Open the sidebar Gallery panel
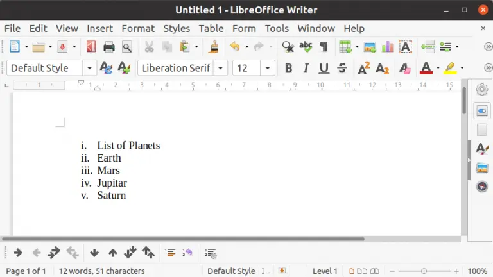Viewport: 493px width, 277px height. point(482,168)
